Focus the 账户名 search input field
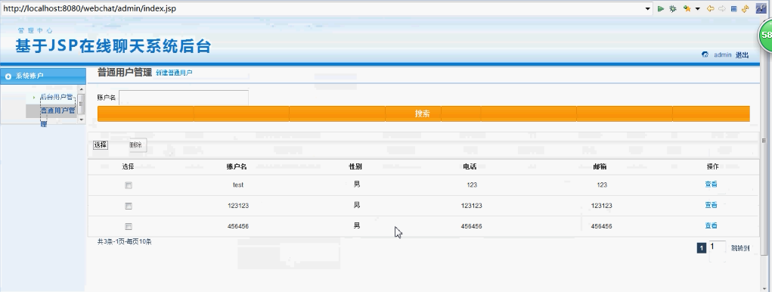The width and height of the screenshot is (772, 292). pyautogui.click(x=183, y=98)
